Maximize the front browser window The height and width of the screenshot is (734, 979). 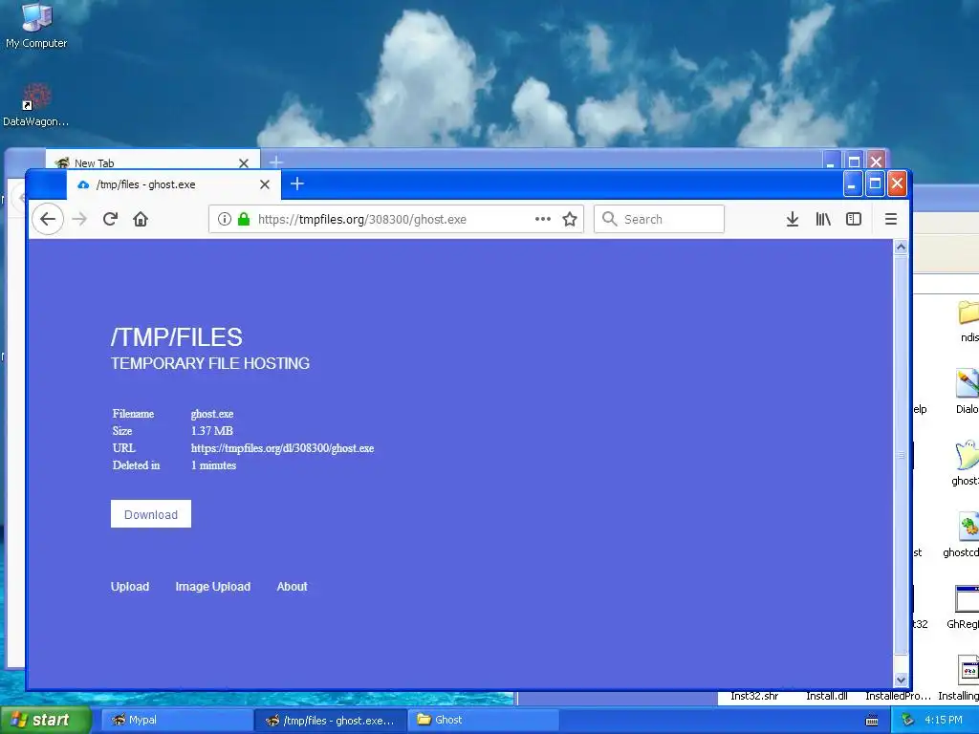(876, 183)
